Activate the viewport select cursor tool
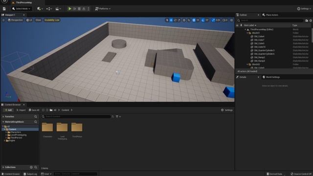 pos(167,20)
